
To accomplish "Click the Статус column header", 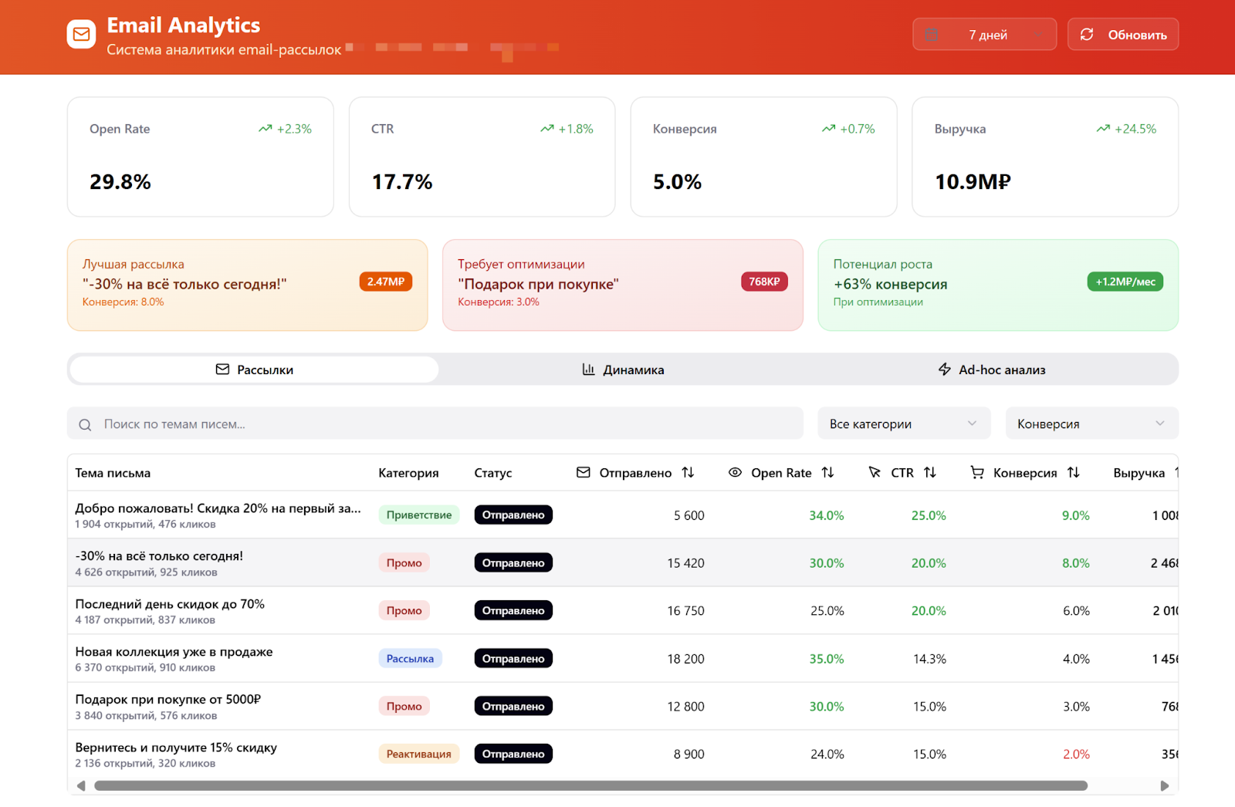I will pos(493,473).
